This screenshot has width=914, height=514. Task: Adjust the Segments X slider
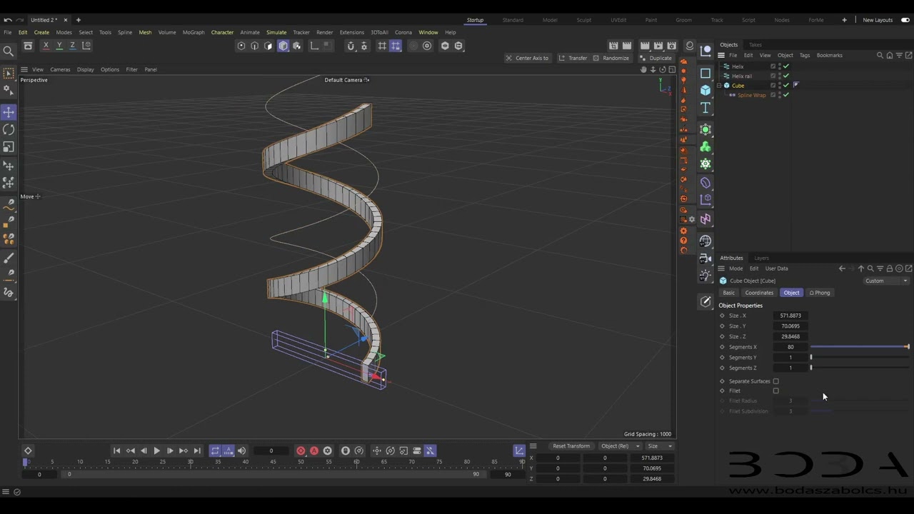click(x=860, y=347)
